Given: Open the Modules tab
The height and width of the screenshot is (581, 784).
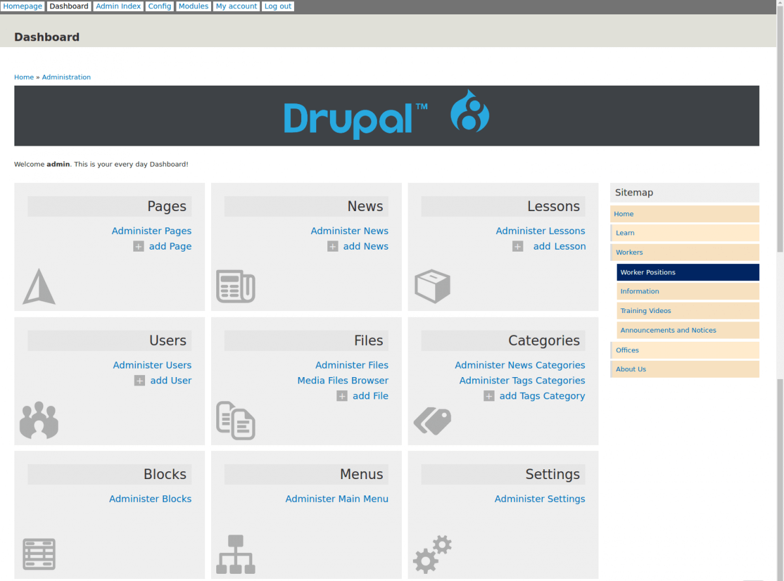Looking at the screenshot, I should 194,6.
